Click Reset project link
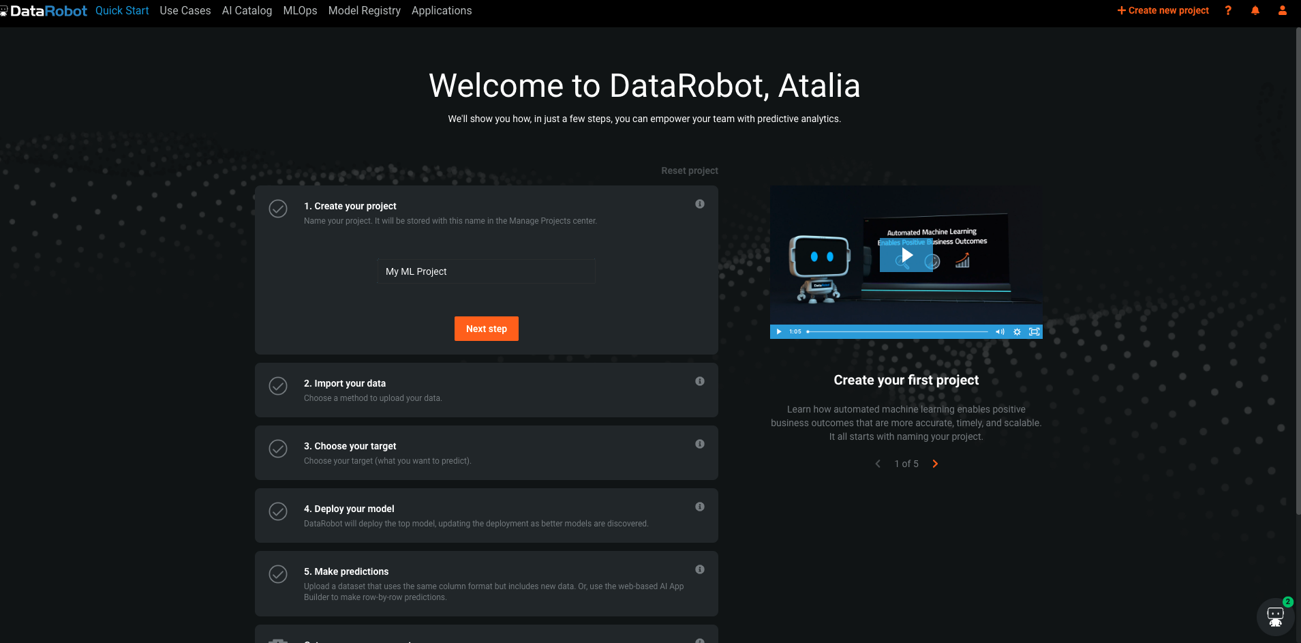Image resolution: width=1301 pixels, height=643 pixels. 690,170
